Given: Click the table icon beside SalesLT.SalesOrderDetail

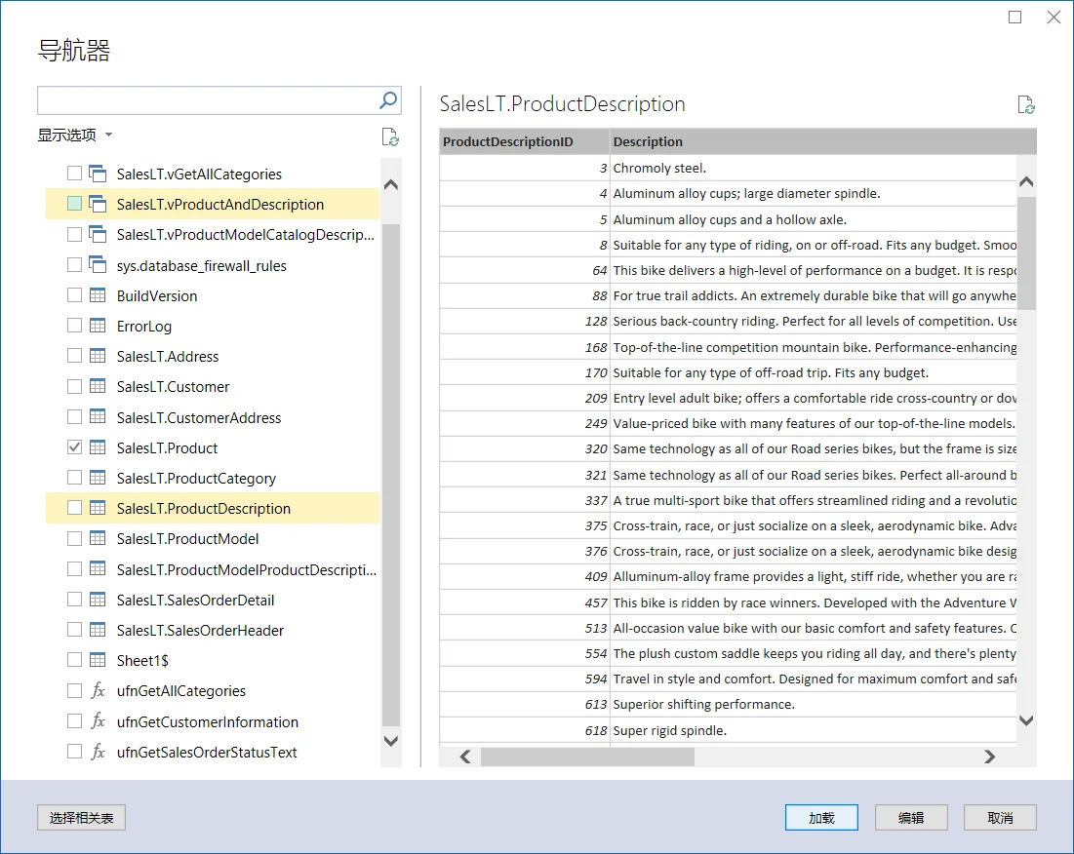Looking at the screenshot, I should (x=98, y=600).
